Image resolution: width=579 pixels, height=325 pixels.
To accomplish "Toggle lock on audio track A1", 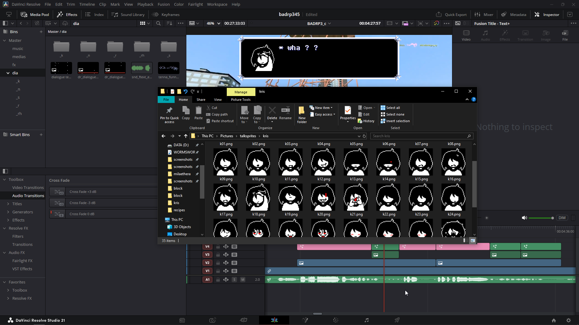I will tap(218, 280).
